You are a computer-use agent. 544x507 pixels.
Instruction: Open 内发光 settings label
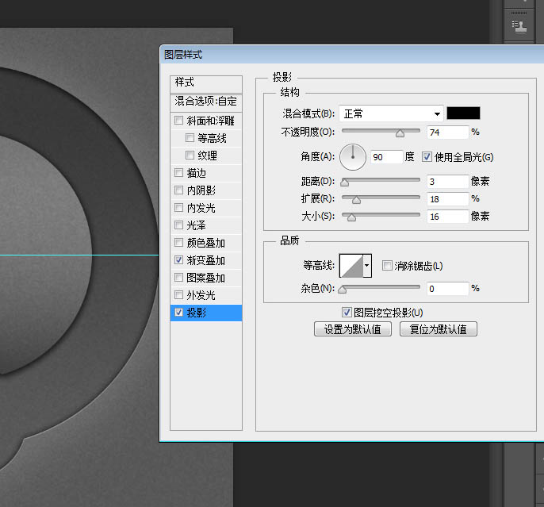201,208
